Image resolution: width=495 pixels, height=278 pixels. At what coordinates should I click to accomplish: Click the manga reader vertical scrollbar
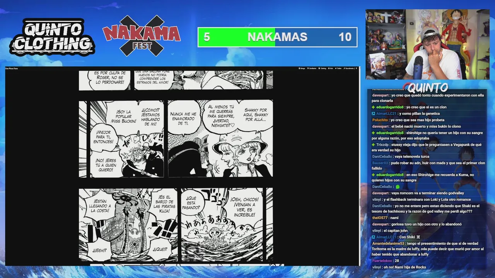[359, 166]
